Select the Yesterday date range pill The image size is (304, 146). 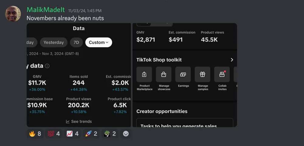(54, 42)
